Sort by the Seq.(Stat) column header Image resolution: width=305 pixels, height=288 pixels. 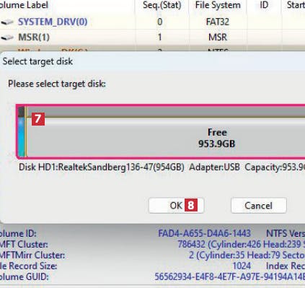pos(162,5)
